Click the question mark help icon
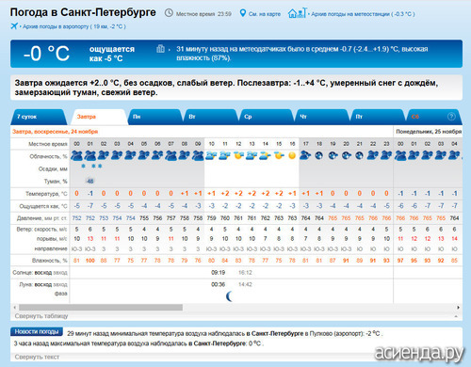This screenshot has height=367, width=471. click(451, 117)
